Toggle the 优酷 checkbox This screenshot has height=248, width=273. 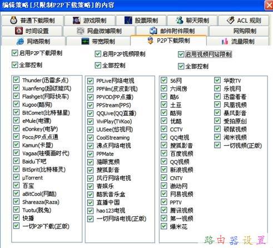coord(164,121)
